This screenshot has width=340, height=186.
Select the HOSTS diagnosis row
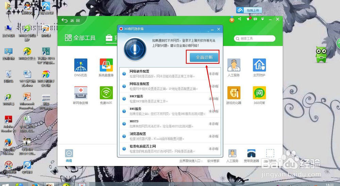click(170, 124)
